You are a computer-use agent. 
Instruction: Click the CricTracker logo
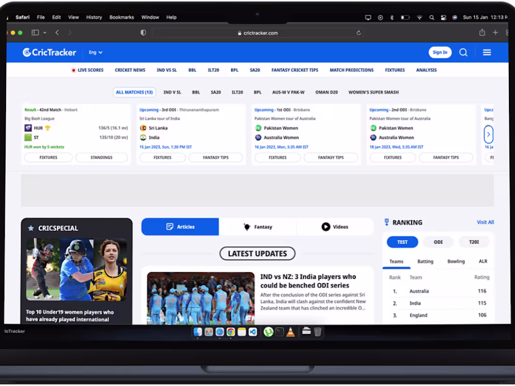click(x=49, y=52)
